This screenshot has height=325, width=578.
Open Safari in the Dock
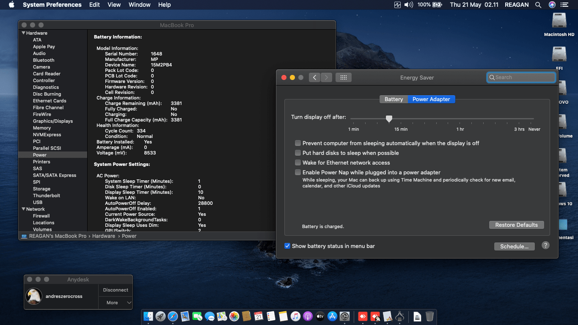point(173,316)
